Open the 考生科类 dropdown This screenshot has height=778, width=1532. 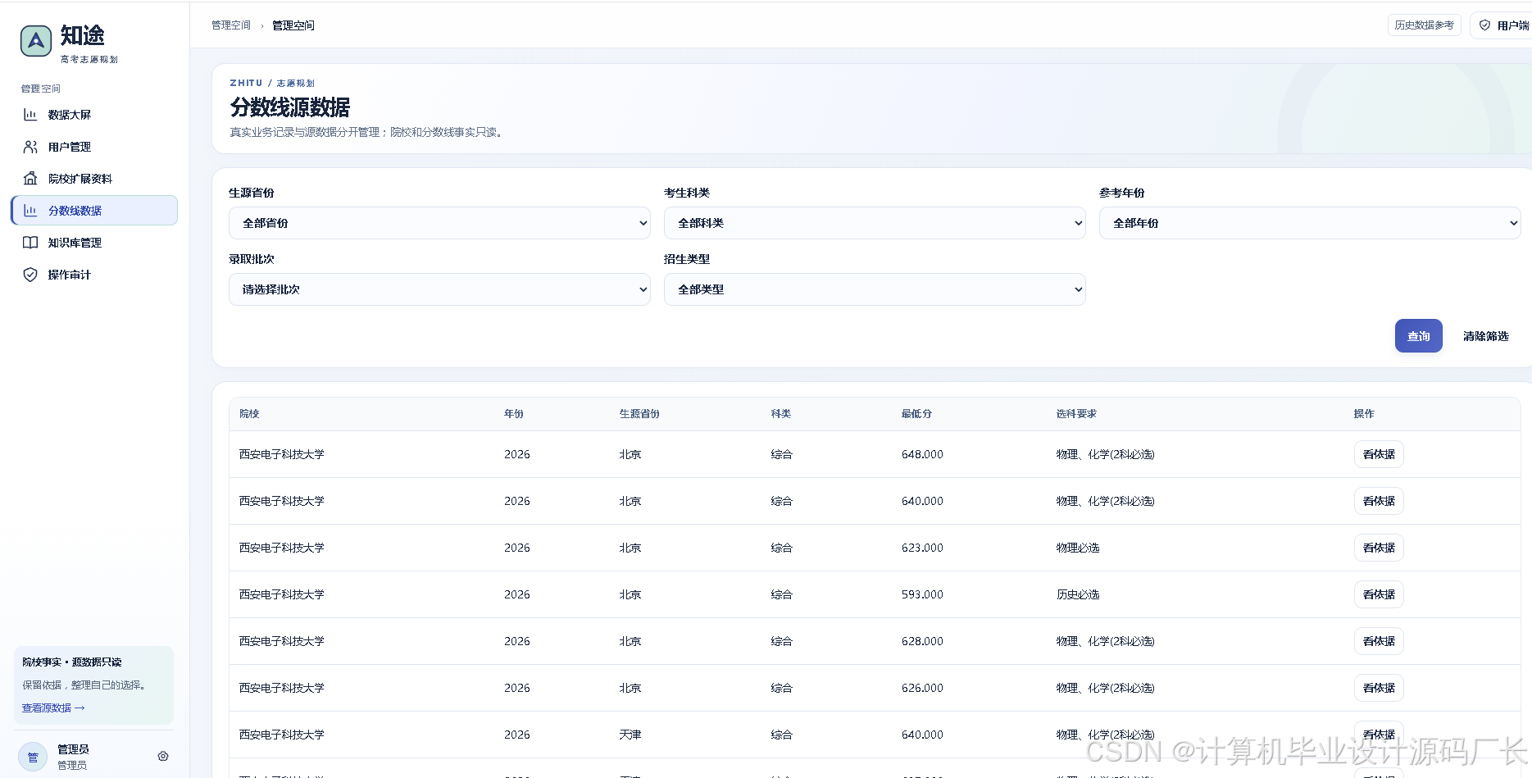point(875,223)
